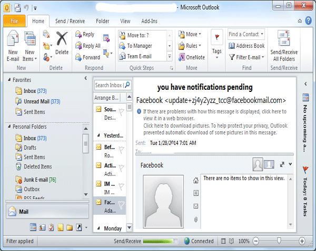The height and width of the screenshot is (251, 316).
Task: Open the Clean Up dropdown icon
Action: (x=47, y=46)
